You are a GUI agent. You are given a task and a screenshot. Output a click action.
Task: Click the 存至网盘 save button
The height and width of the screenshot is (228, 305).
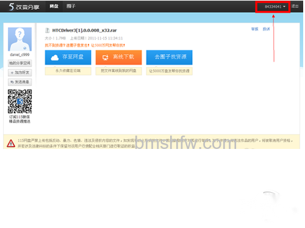click(68, 57)
